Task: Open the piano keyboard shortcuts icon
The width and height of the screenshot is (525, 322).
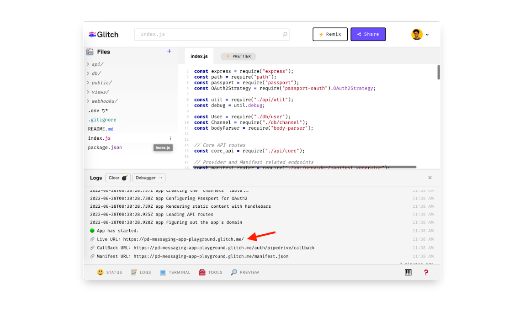Action: coord(408,272)
